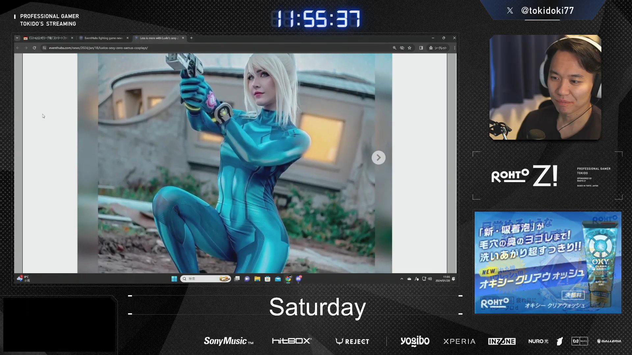Viewport: 632px width, 355px height.
Task: Go to the next cosplay image
Action: [x=379, y=158]
